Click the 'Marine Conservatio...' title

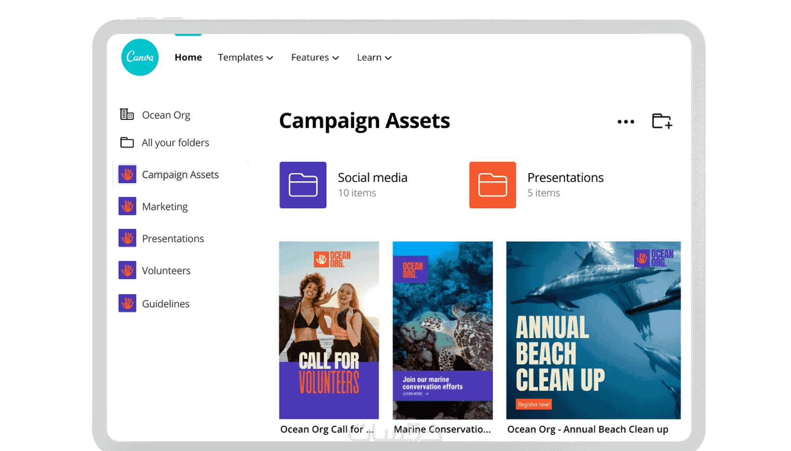[442, 429]
